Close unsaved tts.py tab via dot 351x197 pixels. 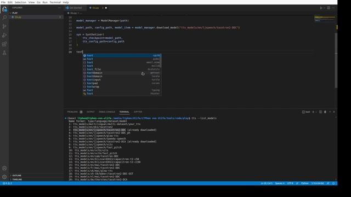coord(106,8)
